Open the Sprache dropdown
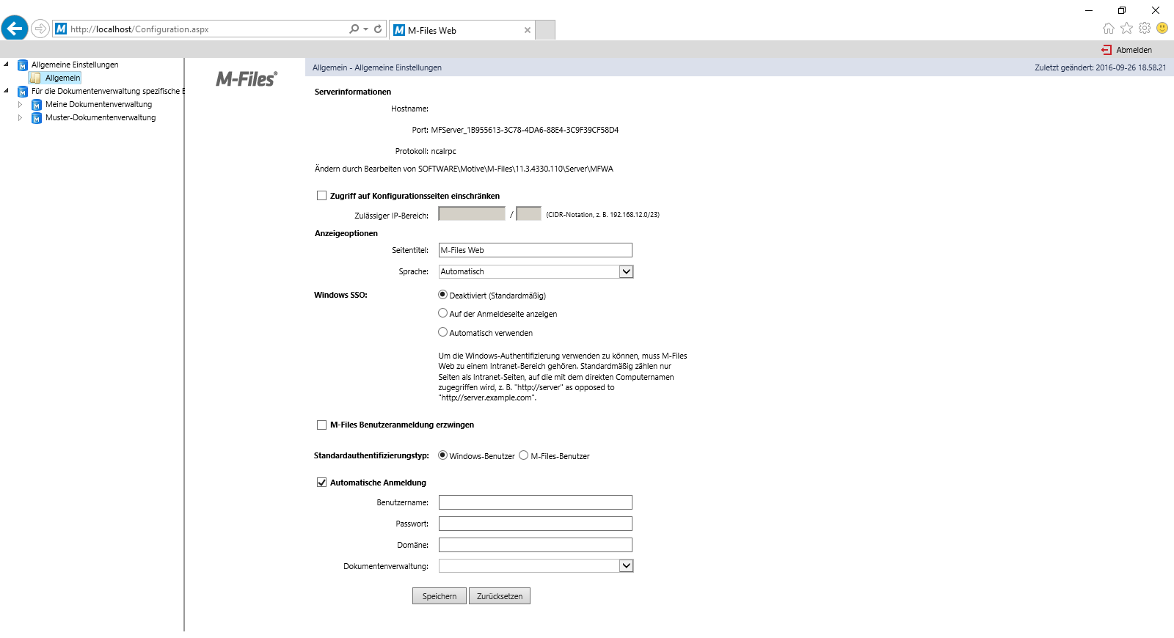Screen dimensions: 1174x638 (626, 271)
